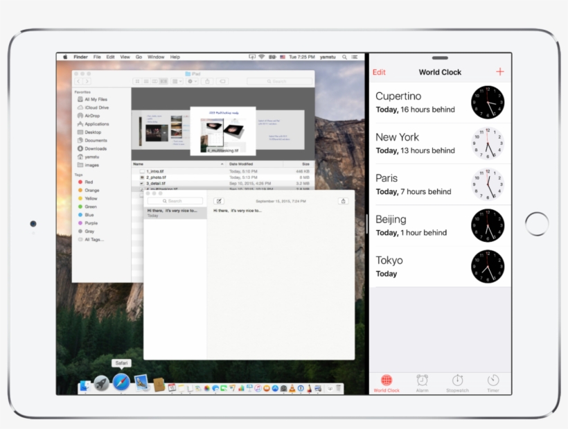Open the Go menu
Image resolution: width=568 pixels, height=429 pixels.
click(139, 57)
